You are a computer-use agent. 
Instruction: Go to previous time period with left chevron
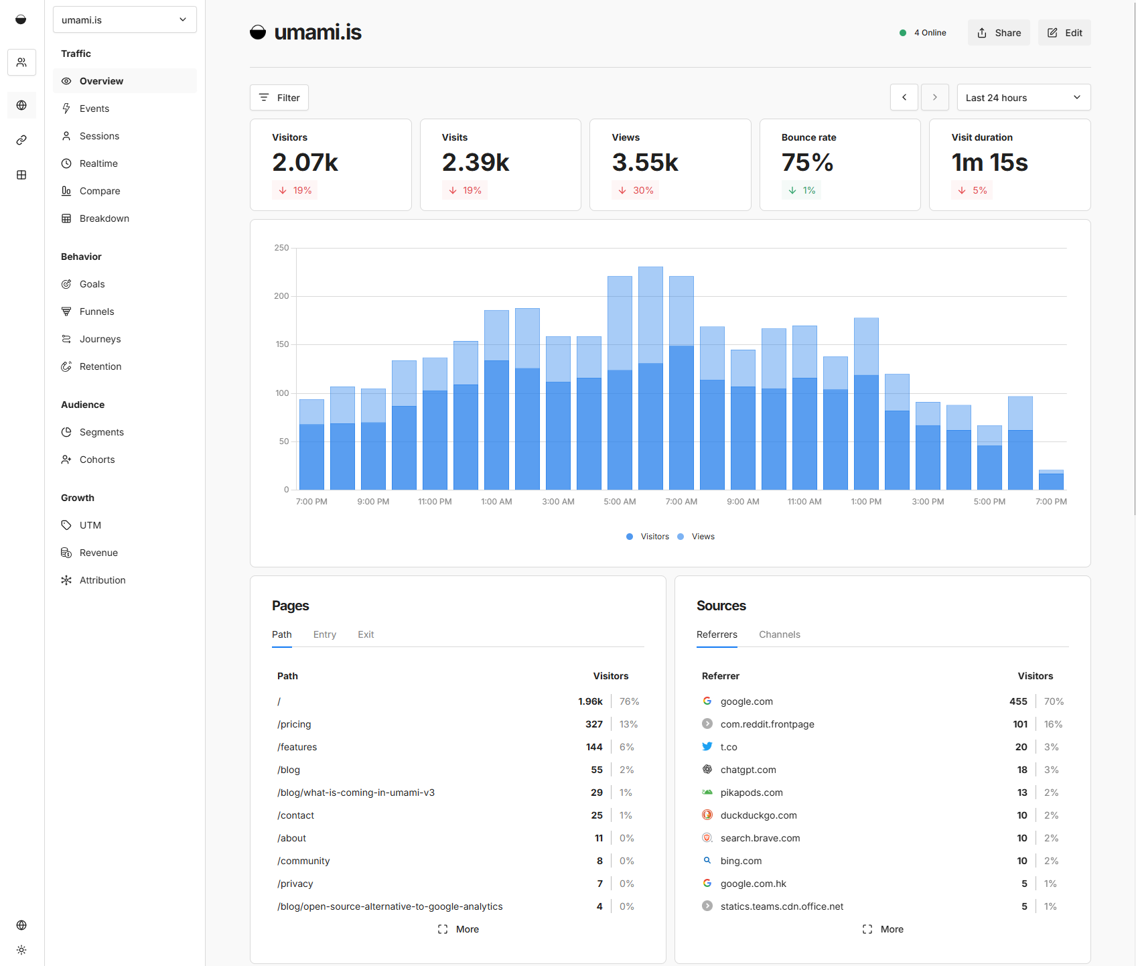point(904,98)
